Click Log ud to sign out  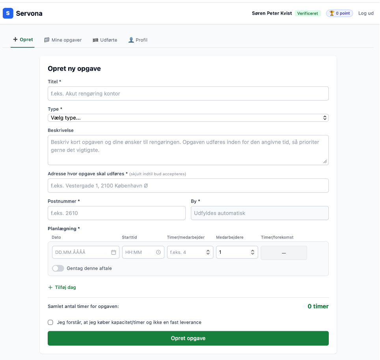(366, 13)
